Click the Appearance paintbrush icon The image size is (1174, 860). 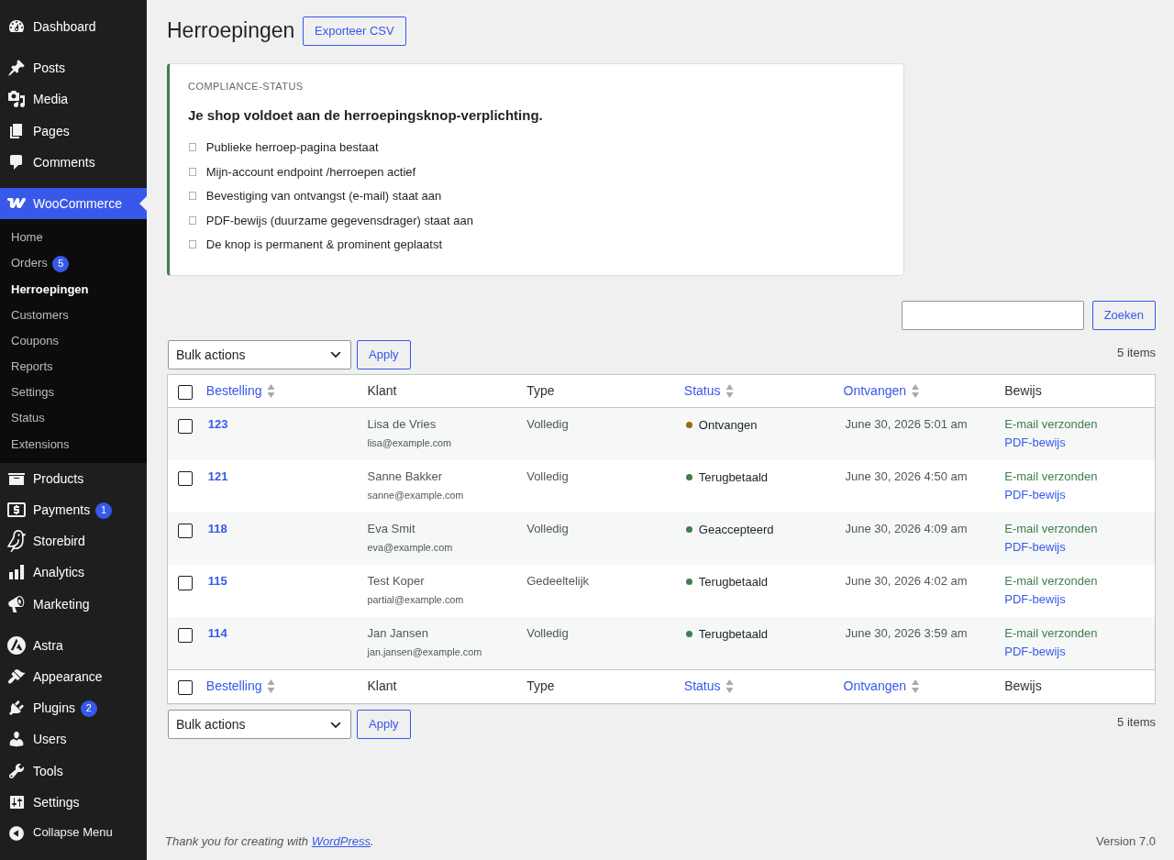point(17,677)
